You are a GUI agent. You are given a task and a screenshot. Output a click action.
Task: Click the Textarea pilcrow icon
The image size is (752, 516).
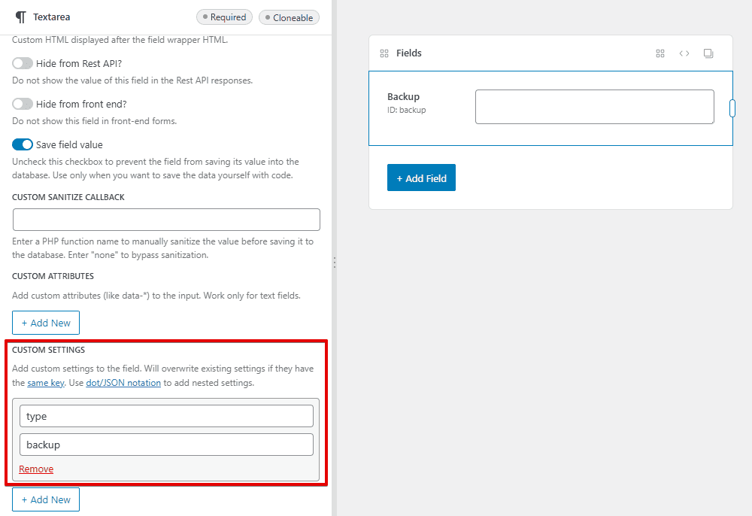pyautogui.click(x=21, y=17)
